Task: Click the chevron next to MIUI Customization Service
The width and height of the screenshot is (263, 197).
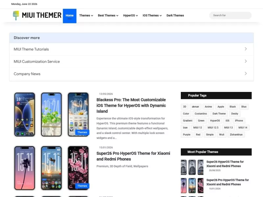Action: [246, 61]
